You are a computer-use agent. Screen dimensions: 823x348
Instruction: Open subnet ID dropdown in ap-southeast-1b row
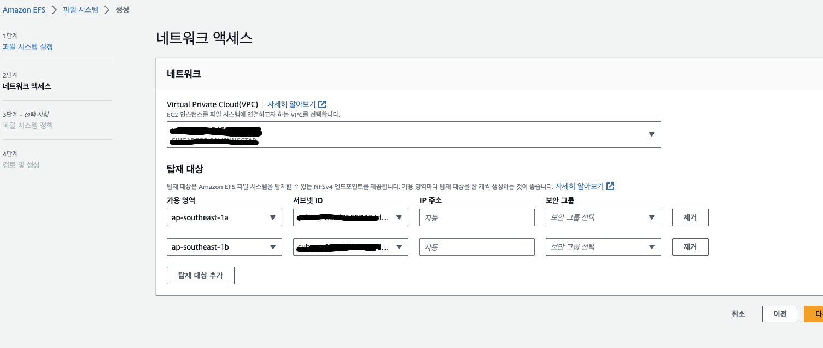(351, 247)
